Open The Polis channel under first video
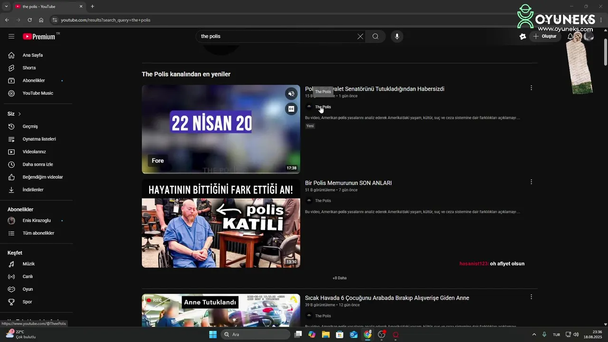The height and width of the screenshot is (342, 608). [x=323, y=107]
